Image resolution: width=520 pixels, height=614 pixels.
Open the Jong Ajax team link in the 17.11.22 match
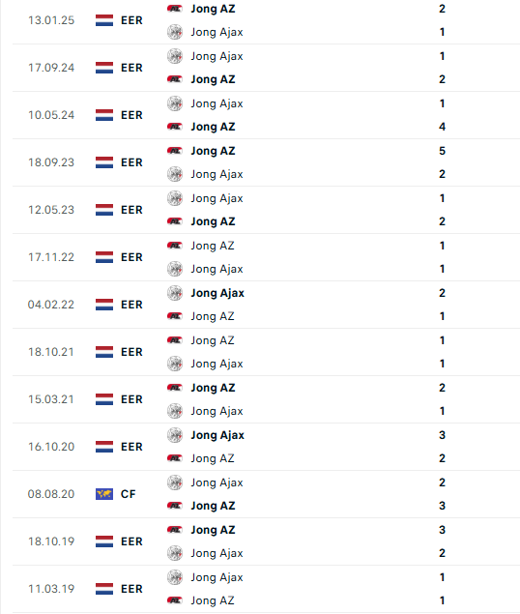[217, 269]
